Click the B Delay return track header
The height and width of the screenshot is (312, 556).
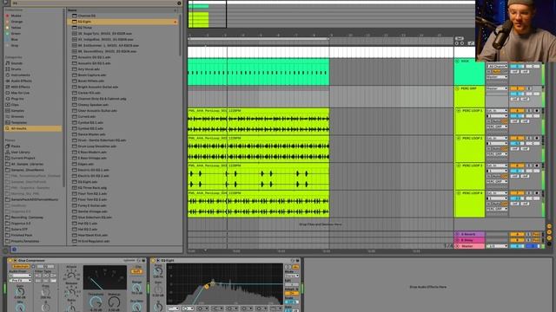[x=469, y=240]
